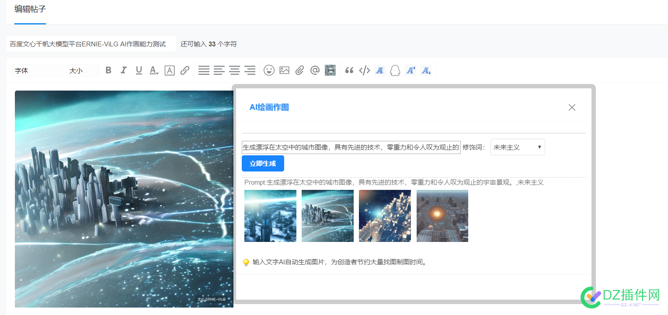Open the font color picker

[154, 70]
